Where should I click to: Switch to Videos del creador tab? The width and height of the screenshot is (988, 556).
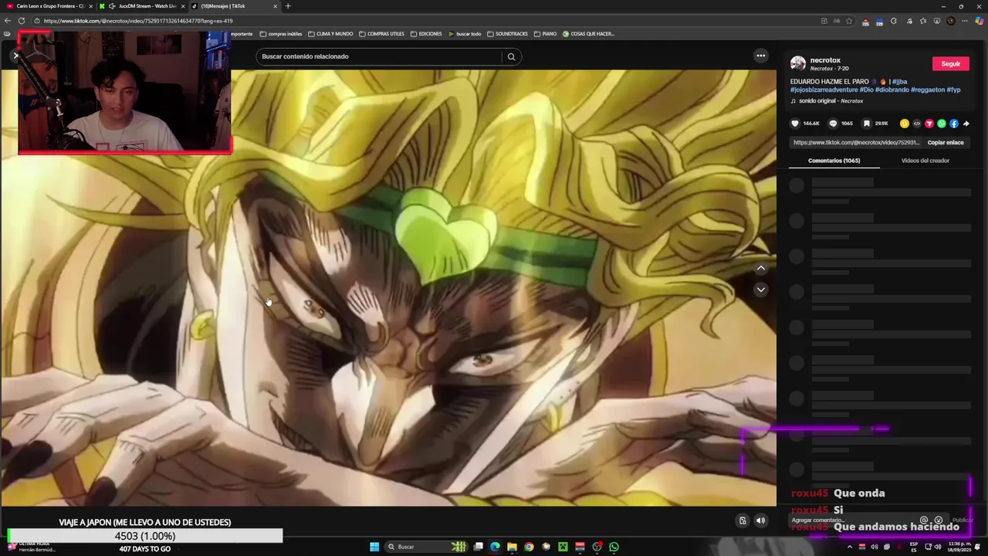pyautogui.click(x=925, y=161)
